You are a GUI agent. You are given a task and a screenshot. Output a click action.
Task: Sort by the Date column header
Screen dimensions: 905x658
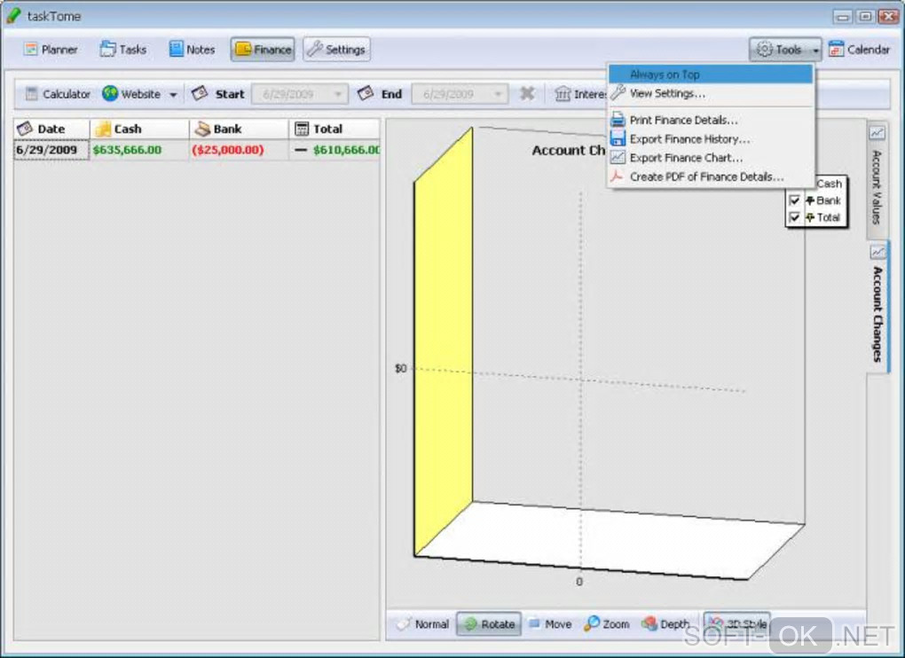point(51,129)
